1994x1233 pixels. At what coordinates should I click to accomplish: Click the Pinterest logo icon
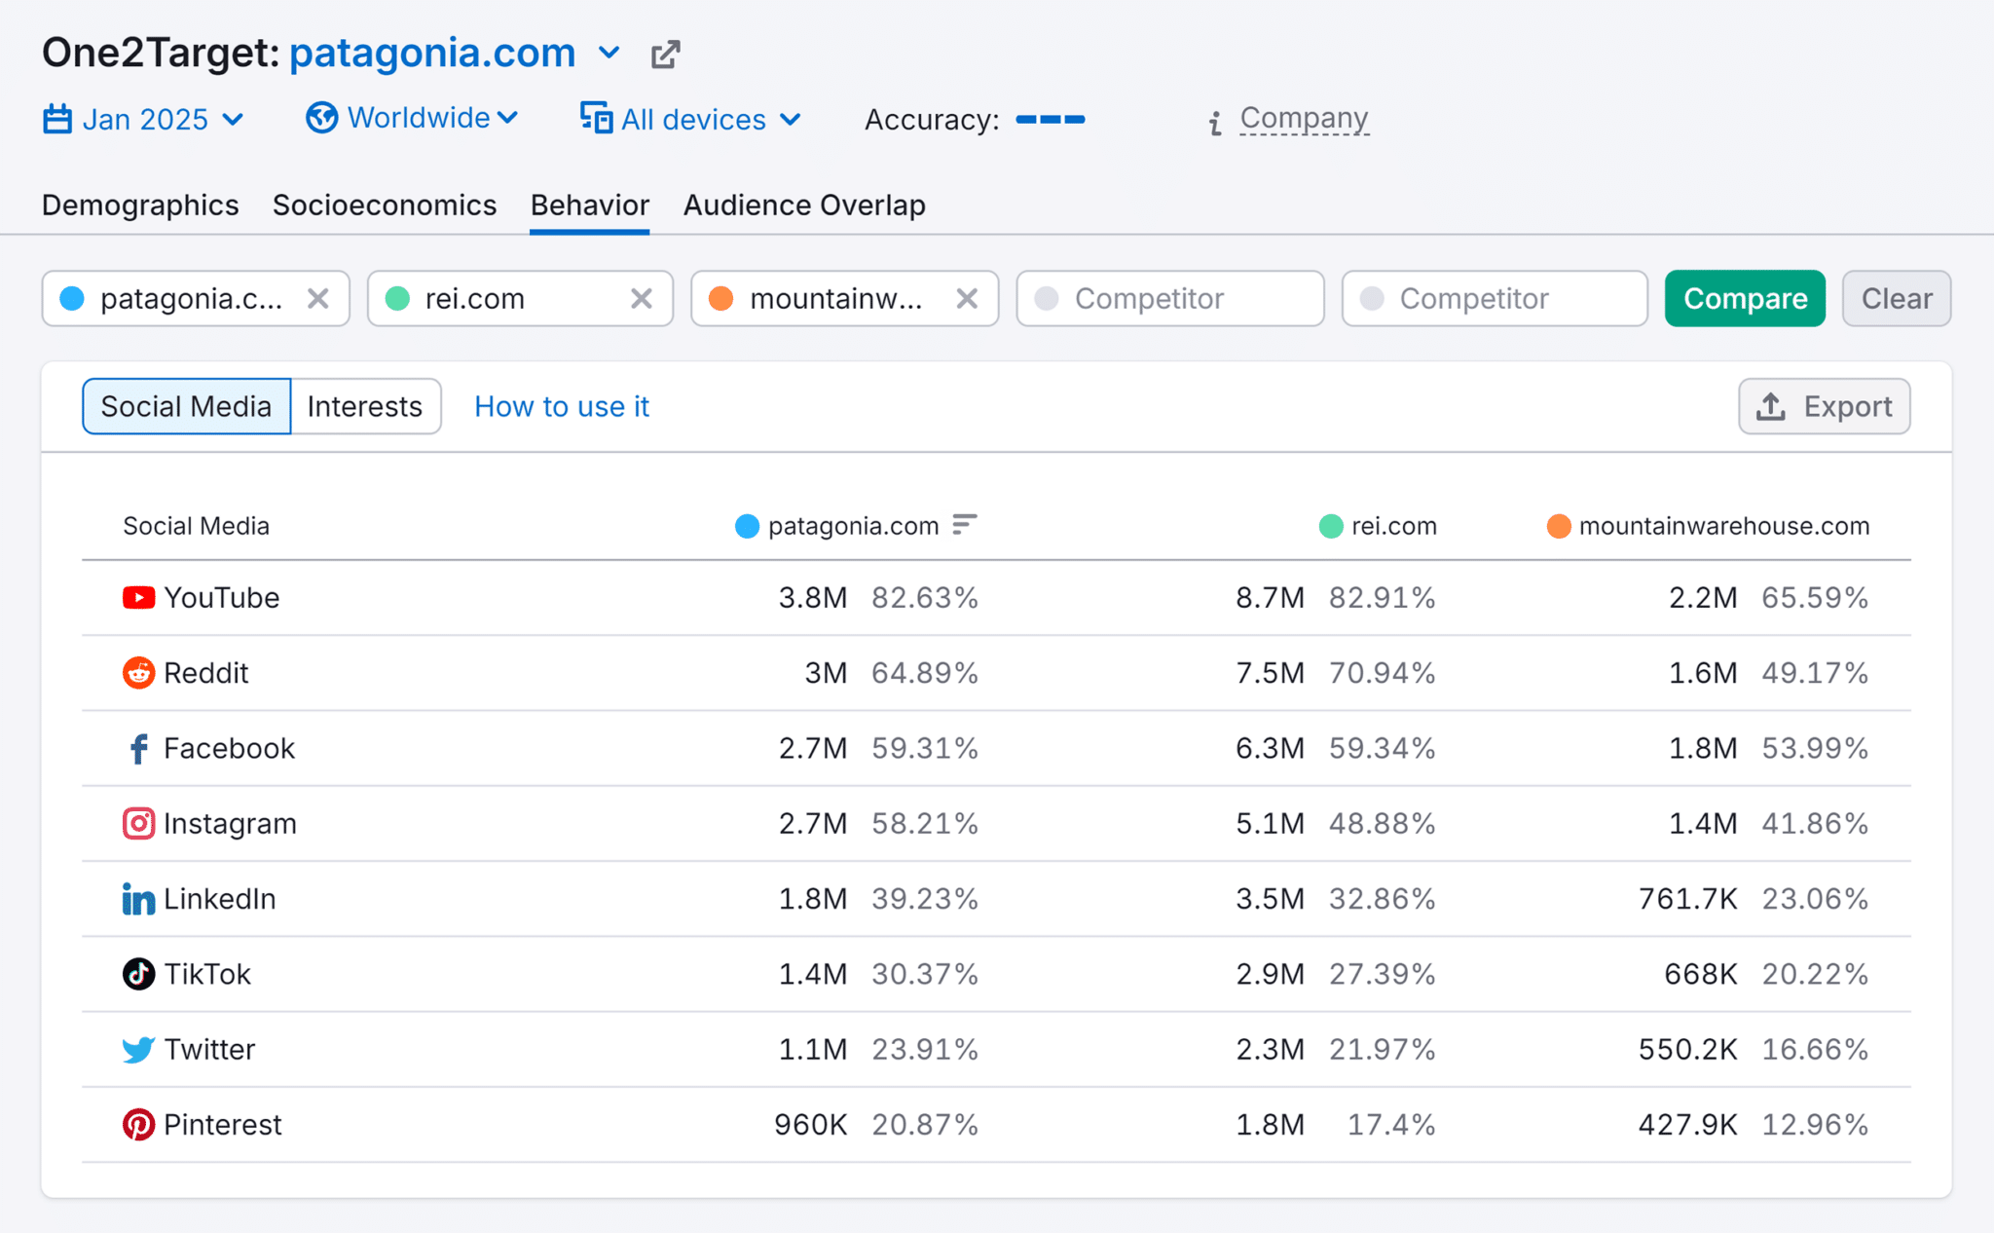click(x=138, y=1124)
